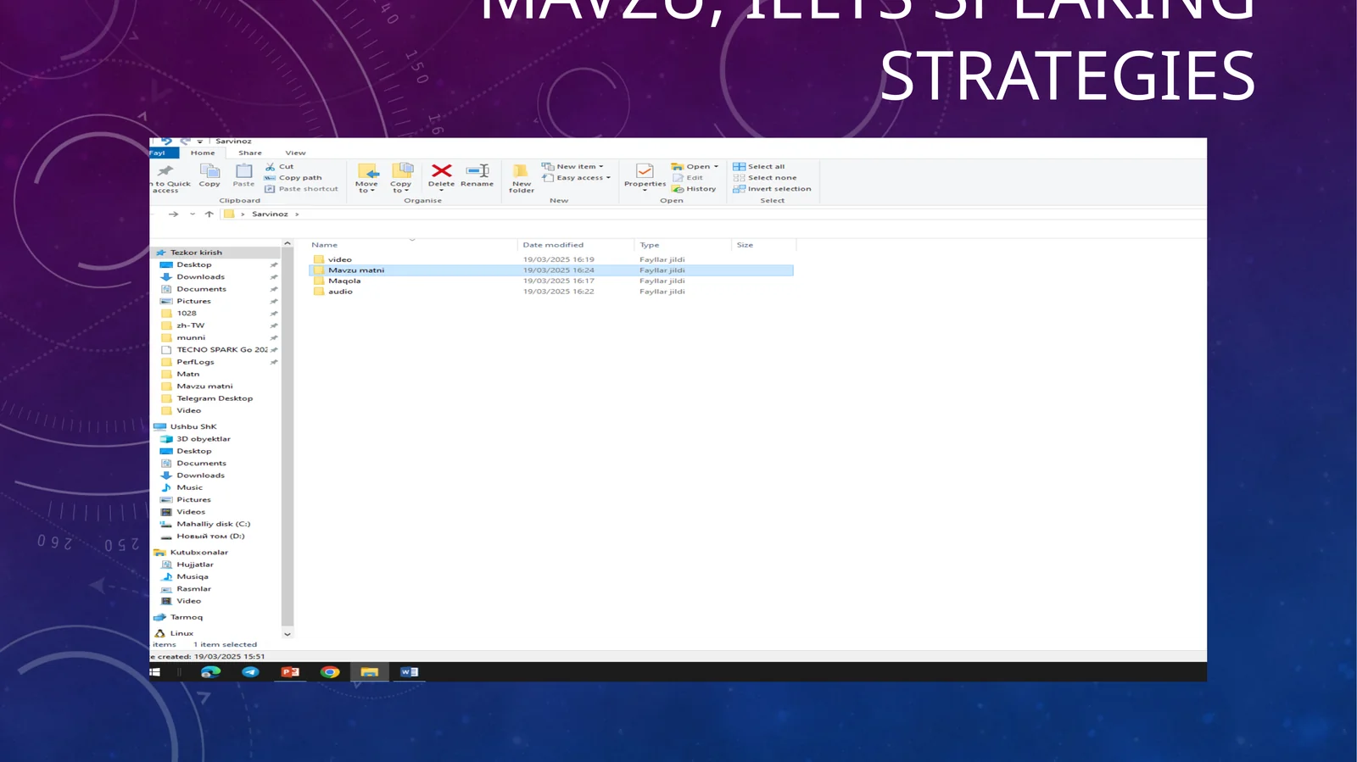Switch to the Share ribbon tab
Viewport: 1357px width, 762px height.
tap(249, 153)
